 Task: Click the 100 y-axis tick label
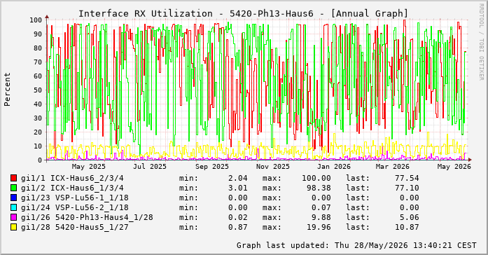36,20
